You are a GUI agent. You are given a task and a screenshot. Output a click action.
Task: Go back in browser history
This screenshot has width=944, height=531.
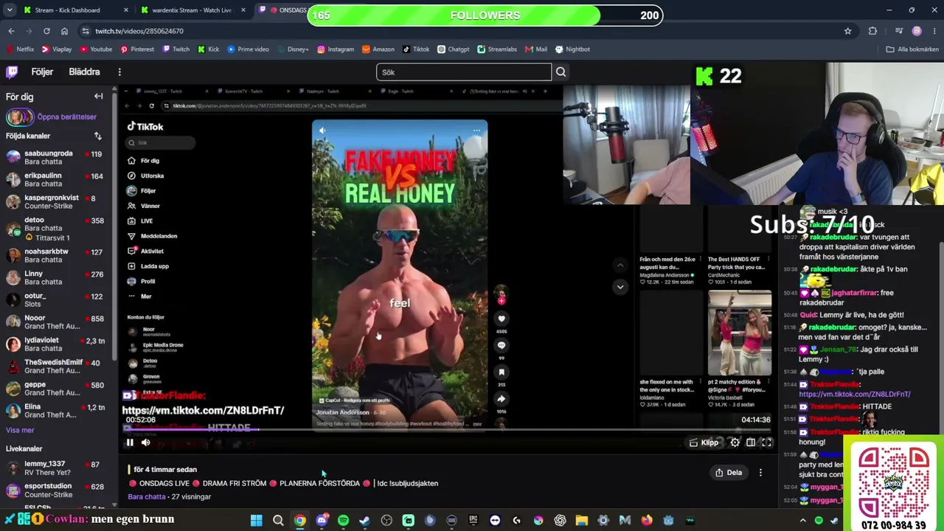(11, 31)
